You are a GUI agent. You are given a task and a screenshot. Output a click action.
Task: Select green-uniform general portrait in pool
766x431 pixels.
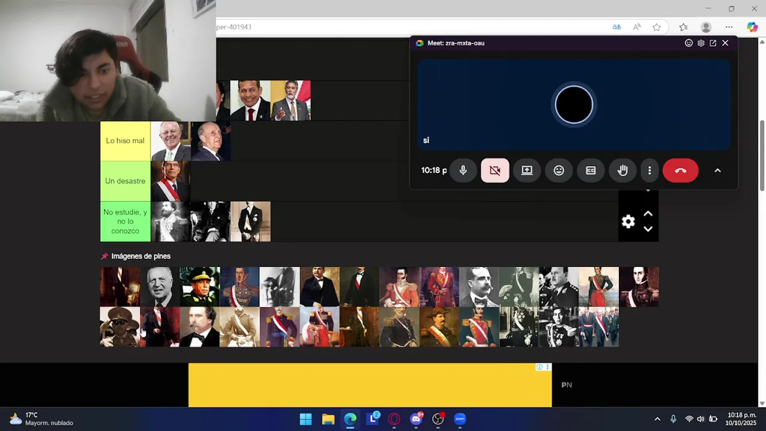tap(199, 287)
